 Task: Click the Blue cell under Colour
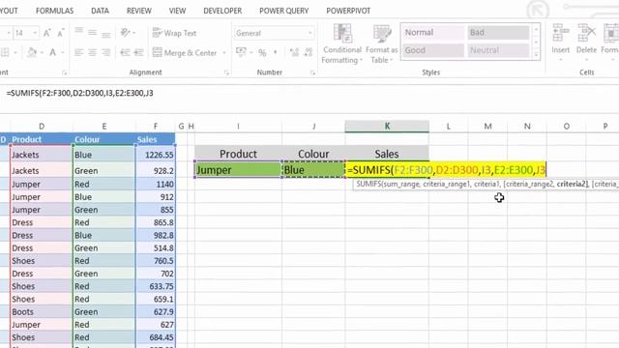tap(313, 170)
